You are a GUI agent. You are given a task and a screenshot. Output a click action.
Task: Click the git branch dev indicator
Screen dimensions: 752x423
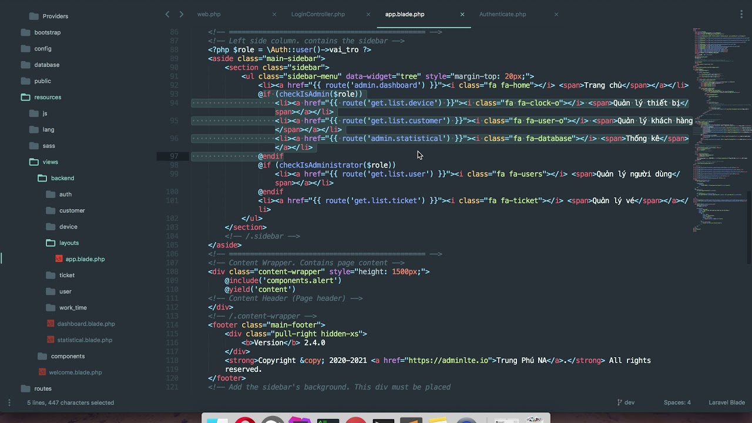tap(626, 402)
